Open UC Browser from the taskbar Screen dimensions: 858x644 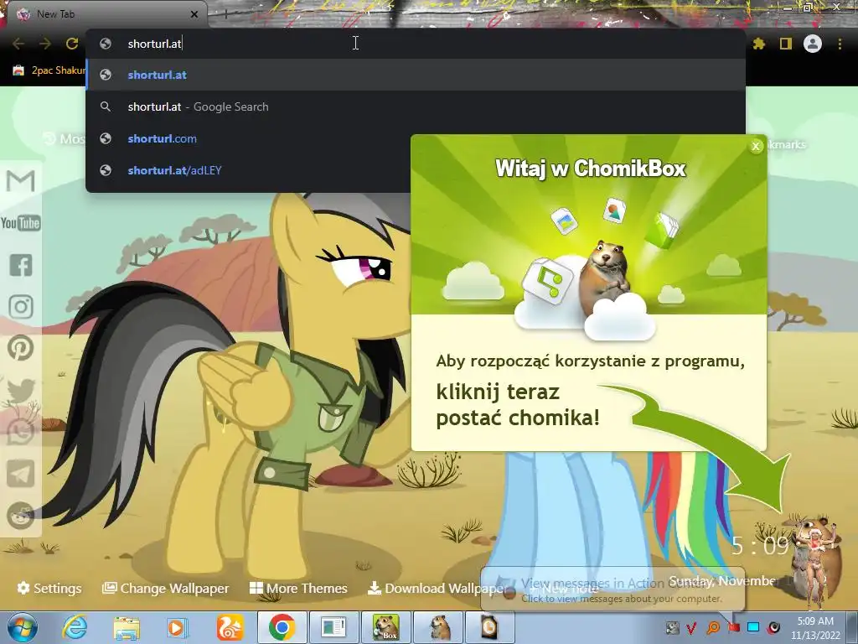pos(230,628)
